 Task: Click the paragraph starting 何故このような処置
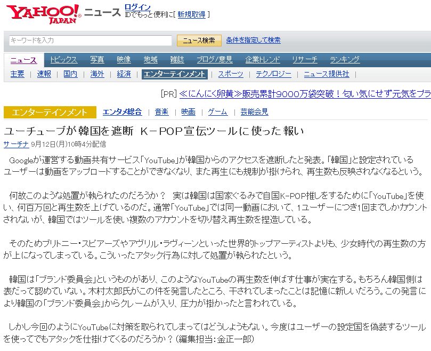[215, 208]
